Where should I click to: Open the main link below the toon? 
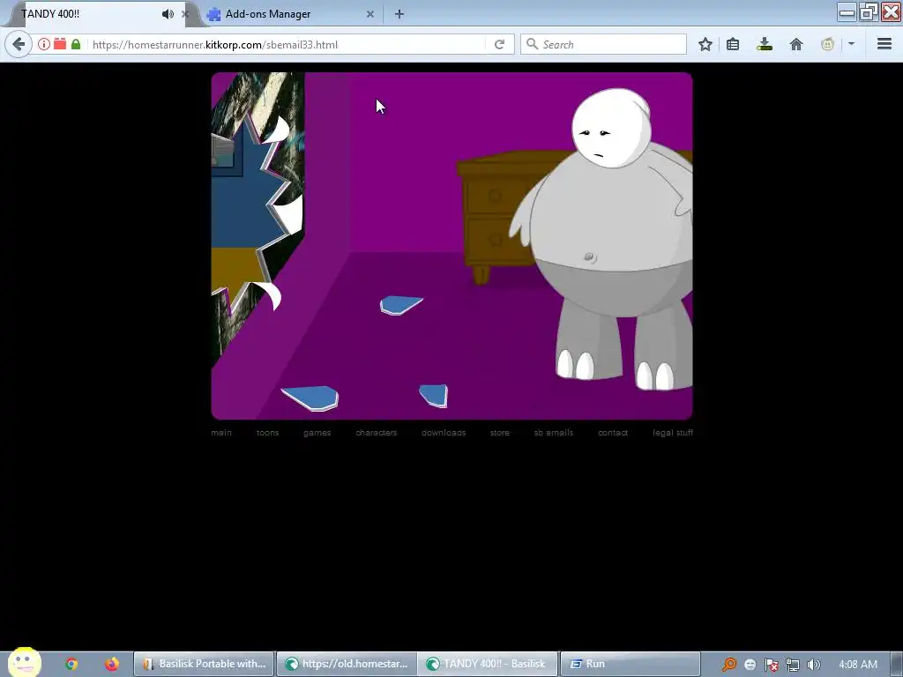[221, 433]
